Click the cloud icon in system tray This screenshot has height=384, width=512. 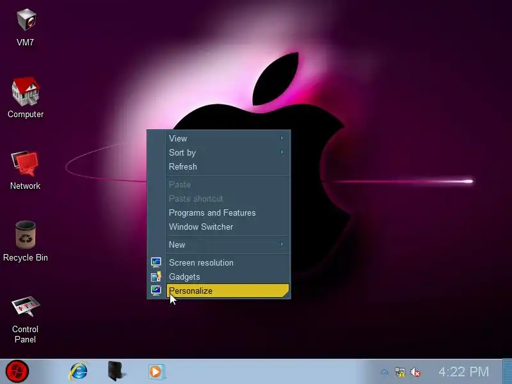pyautogui.click(x=385, y=372)
